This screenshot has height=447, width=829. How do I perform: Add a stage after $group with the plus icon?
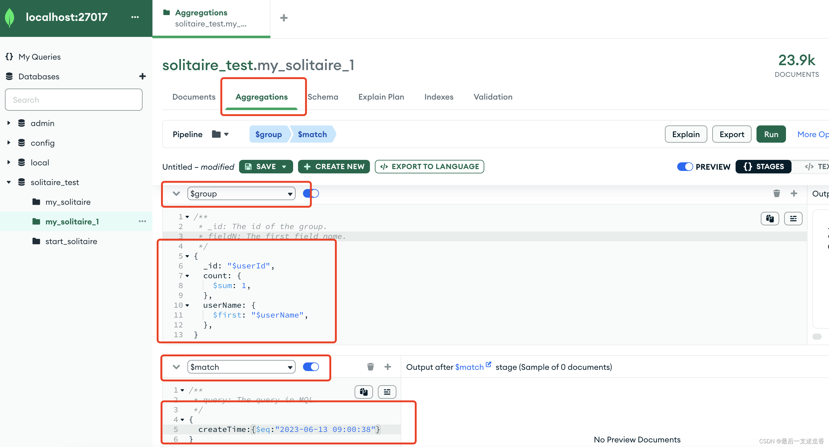pos(794,193)
